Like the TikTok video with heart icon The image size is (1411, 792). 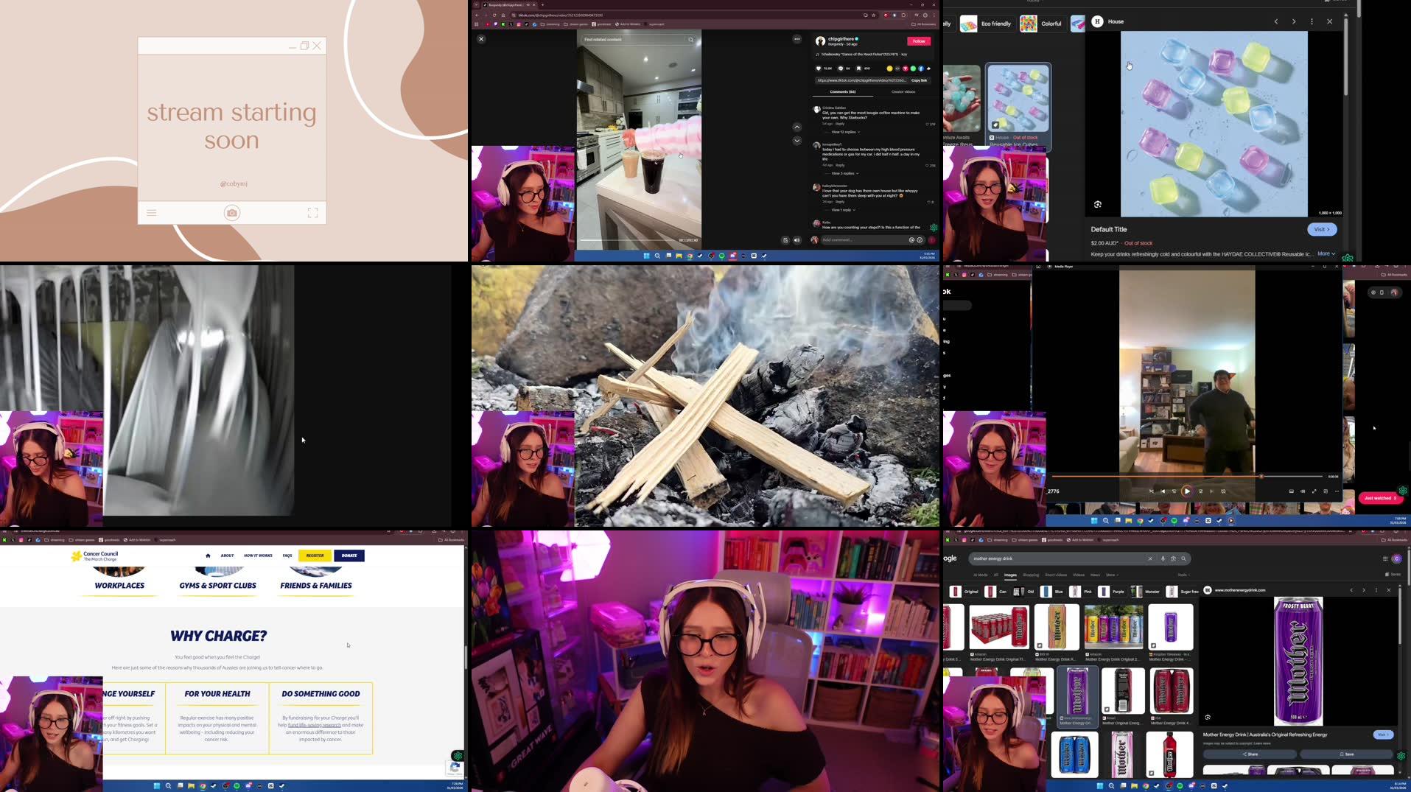tap(819, 69)
